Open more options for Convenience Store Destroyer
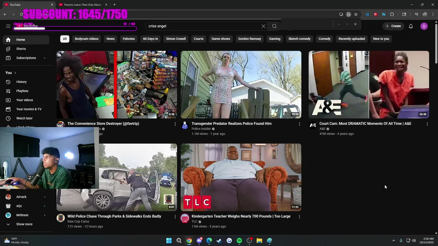The width and height of the screenshot is (438, 246). [175, 124]
